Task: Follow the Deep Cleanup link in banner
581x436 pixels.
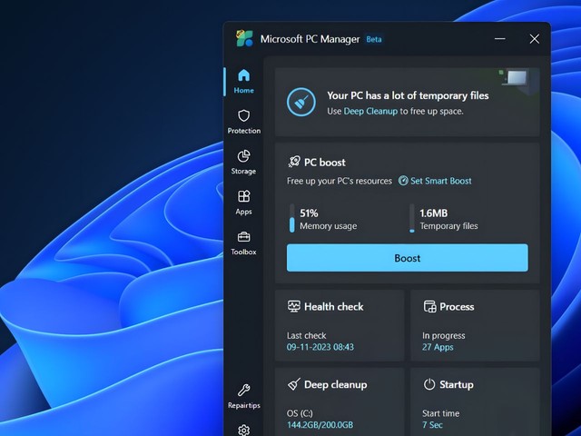Action: coord(370,111)
